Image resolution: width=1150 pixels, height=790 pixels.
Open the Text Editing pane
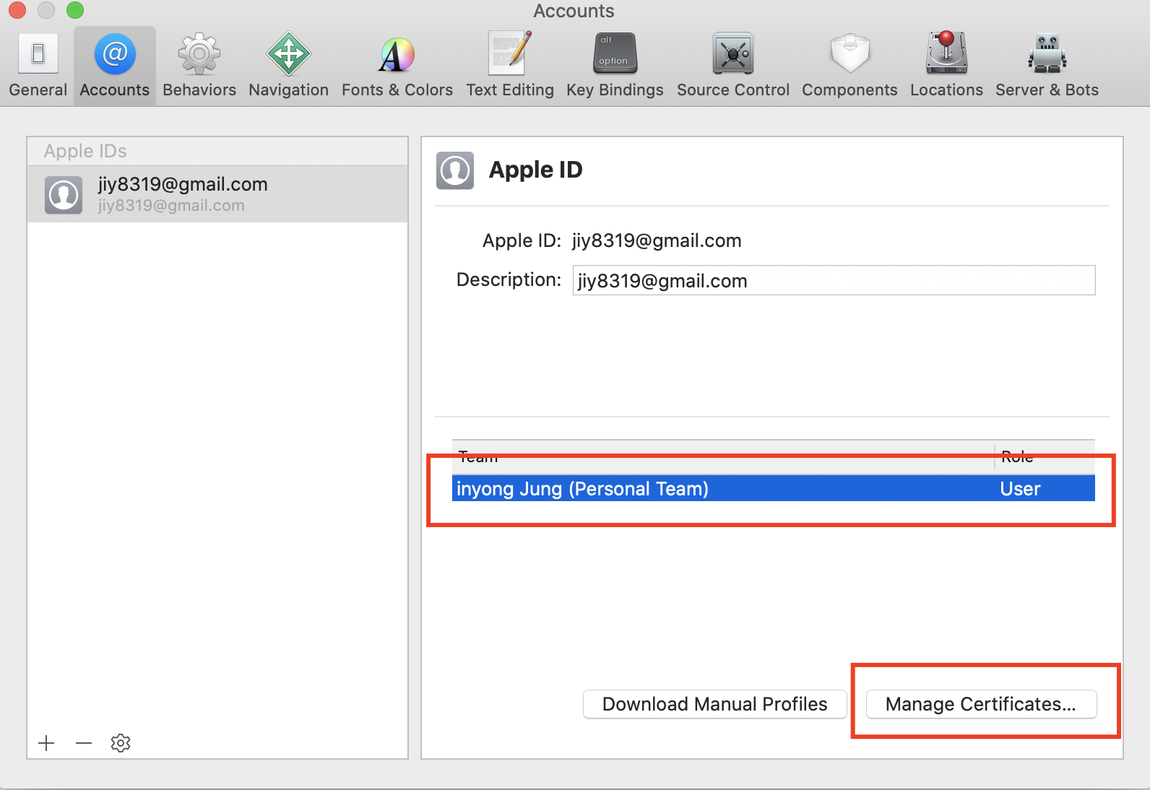510,65
